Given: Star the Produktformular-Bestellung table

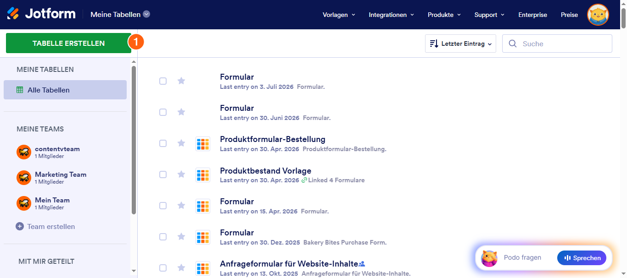Looking at the screenshot, I should click(181, 143).
